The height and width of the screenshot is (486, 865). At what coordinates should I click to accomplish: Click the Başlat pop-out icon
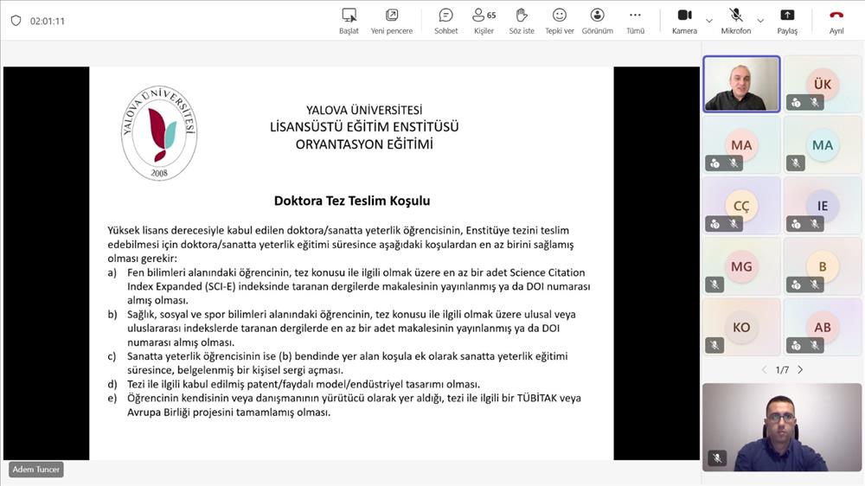(349, 21)
